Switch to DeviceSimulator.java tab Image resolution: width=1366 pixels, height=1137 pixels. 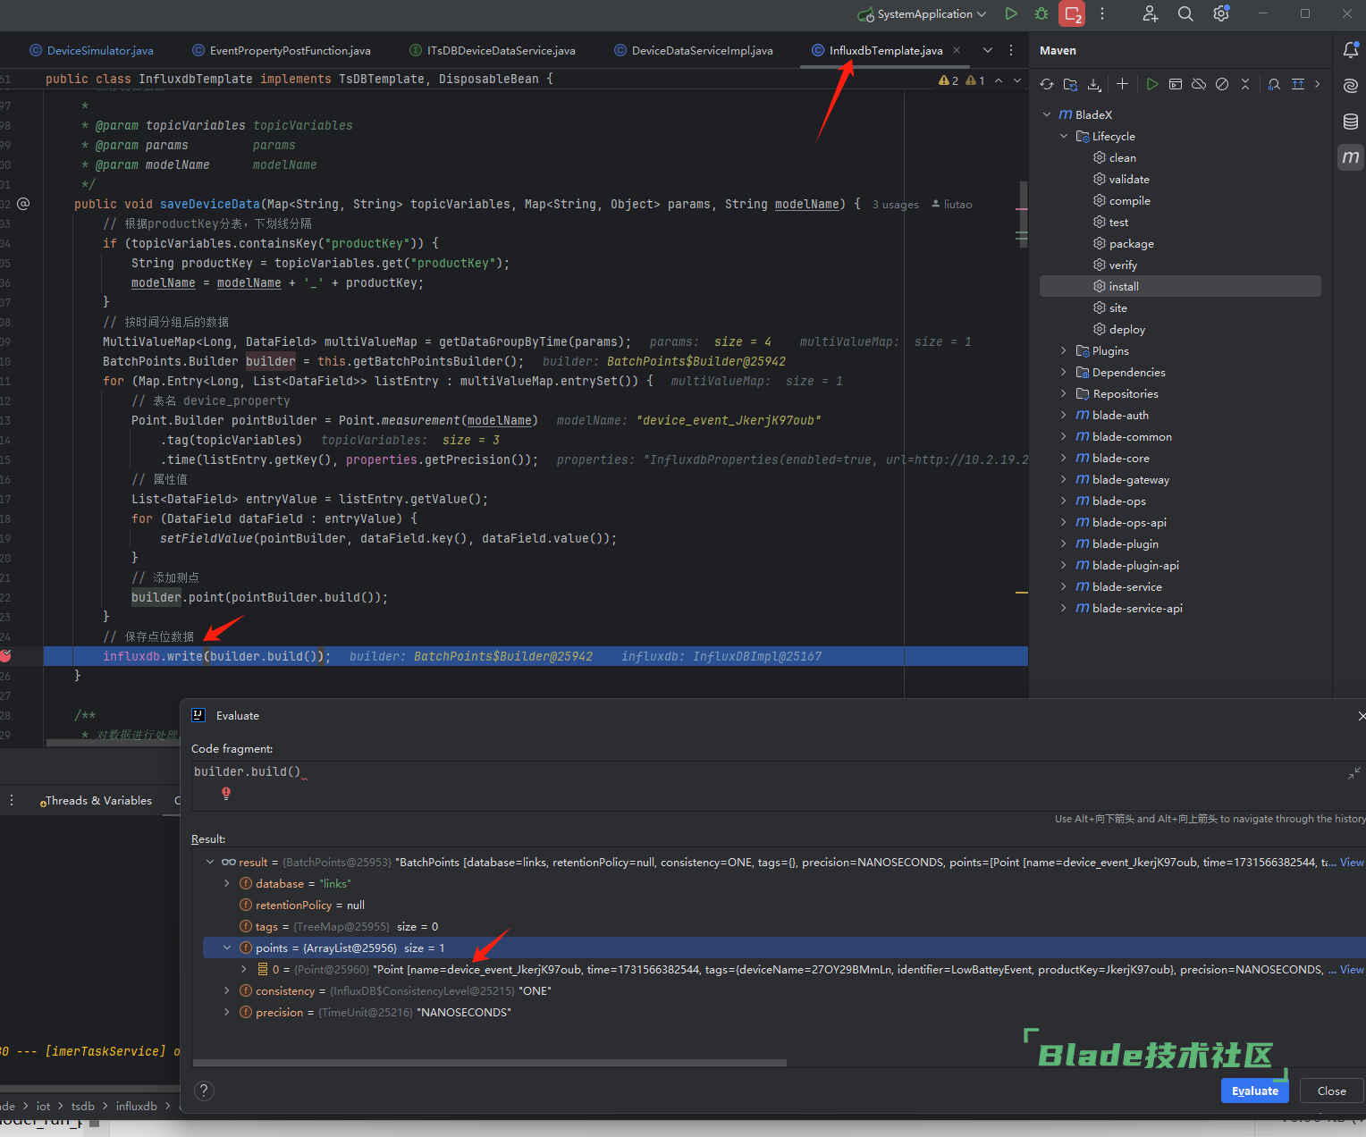point(91,50)
